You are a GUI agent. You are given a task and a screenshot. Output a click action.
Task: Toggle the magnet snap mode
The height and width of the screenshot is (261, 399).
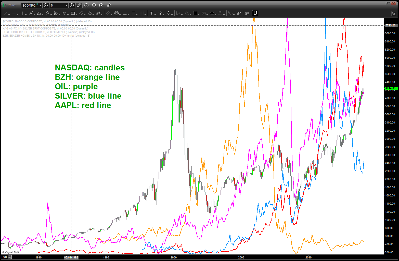pyautogui.click(x=255, y=13)
